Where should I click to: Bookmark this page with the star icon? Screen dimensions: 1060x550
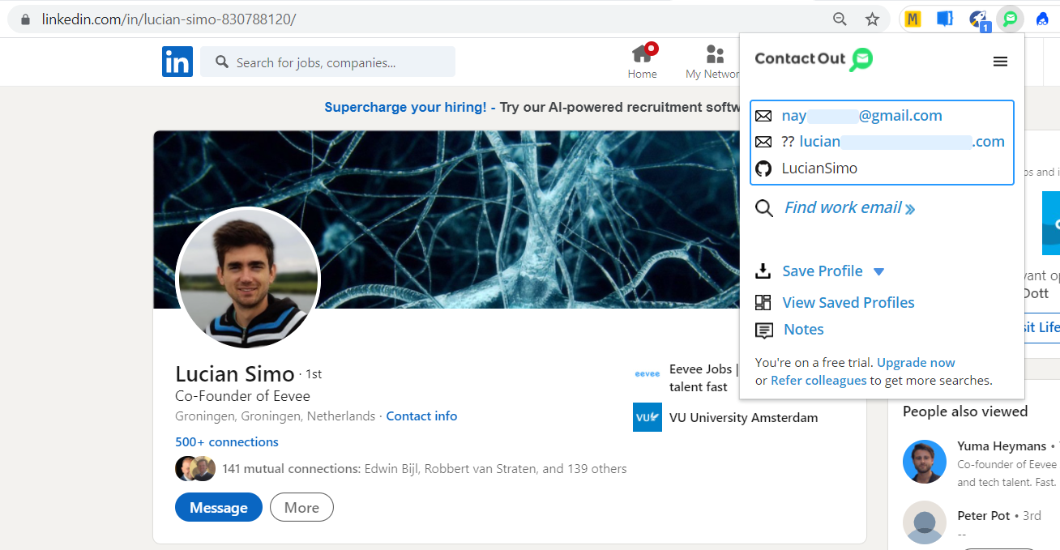[x=872, y=19]
